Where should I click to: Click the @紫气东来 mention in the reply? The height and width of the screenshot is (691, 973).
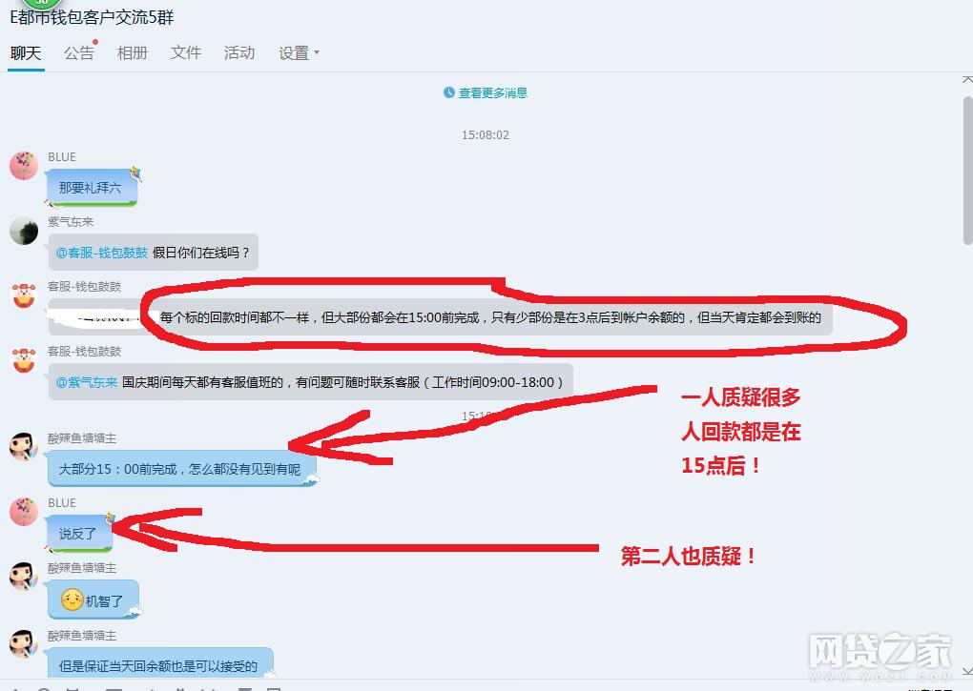click(87, 382)
